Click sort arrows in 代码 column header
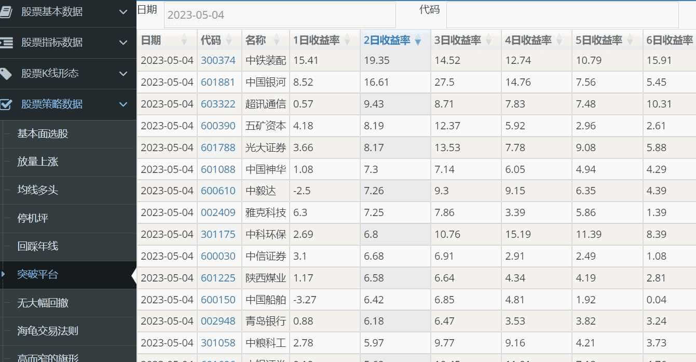This screenshot has width=696, height=362. 229,41
